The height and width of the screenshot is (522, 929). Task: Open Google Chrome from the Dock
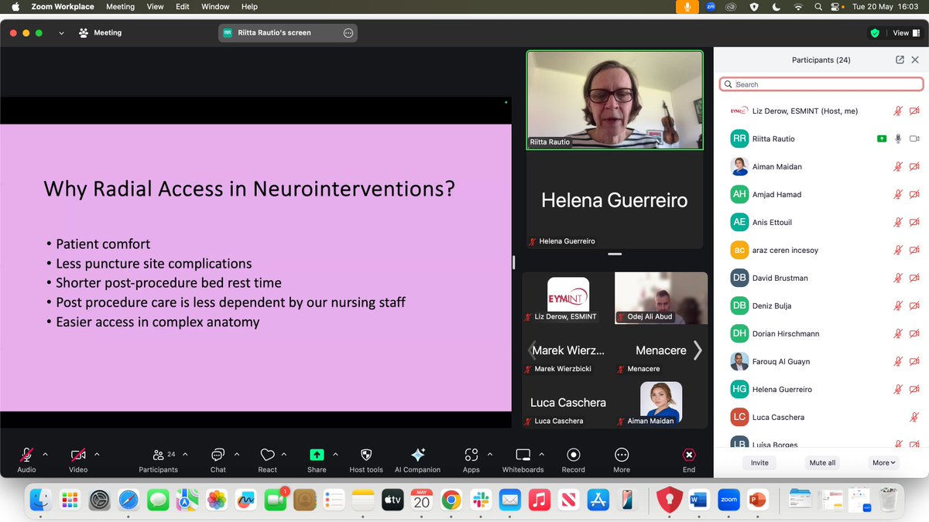451,500
